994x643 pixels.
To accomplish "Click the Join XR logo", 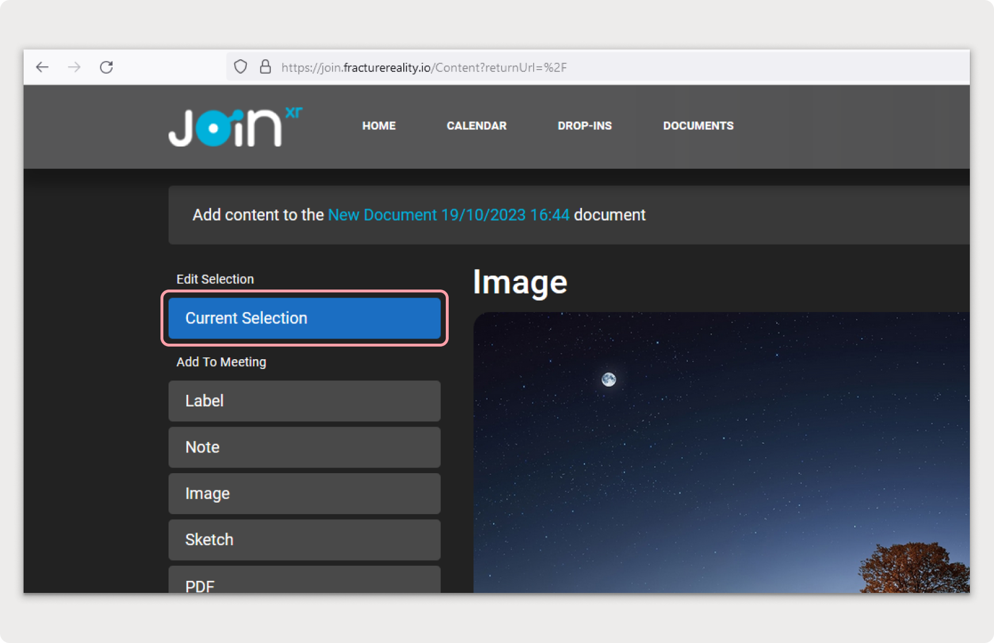I will (x=235, y=127).
